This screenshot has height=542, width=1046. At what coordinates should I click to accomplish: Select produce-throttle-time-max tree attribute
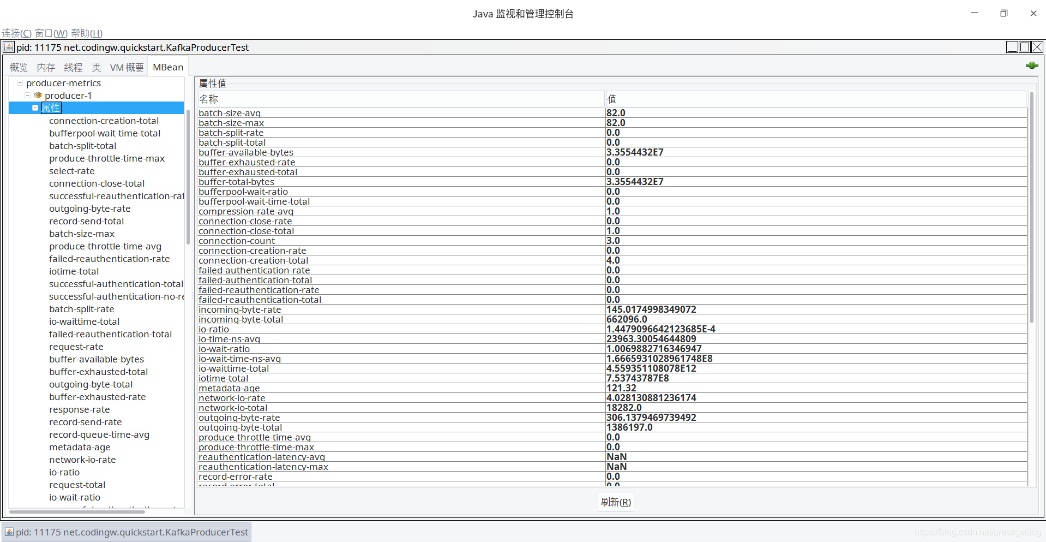click(x=107, y=158)
